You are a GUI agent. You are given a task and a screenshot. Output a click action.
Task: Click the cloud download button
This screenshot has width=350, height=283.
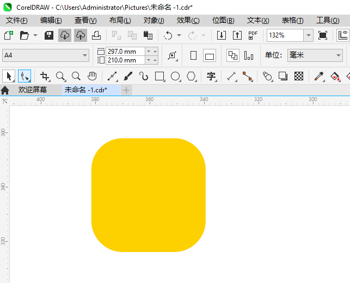pos(65,35)
